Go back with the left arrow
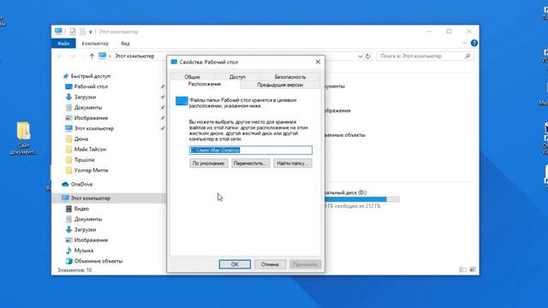548x308 pixels. click(x=59, y=56)
